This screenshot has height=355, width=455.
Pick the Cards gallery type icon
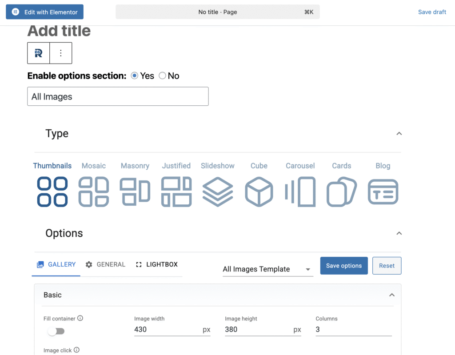tap(342, 191)
